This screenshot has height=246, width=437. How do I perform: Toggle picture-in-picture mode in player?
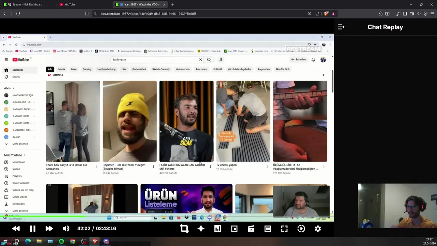point(234,229)
